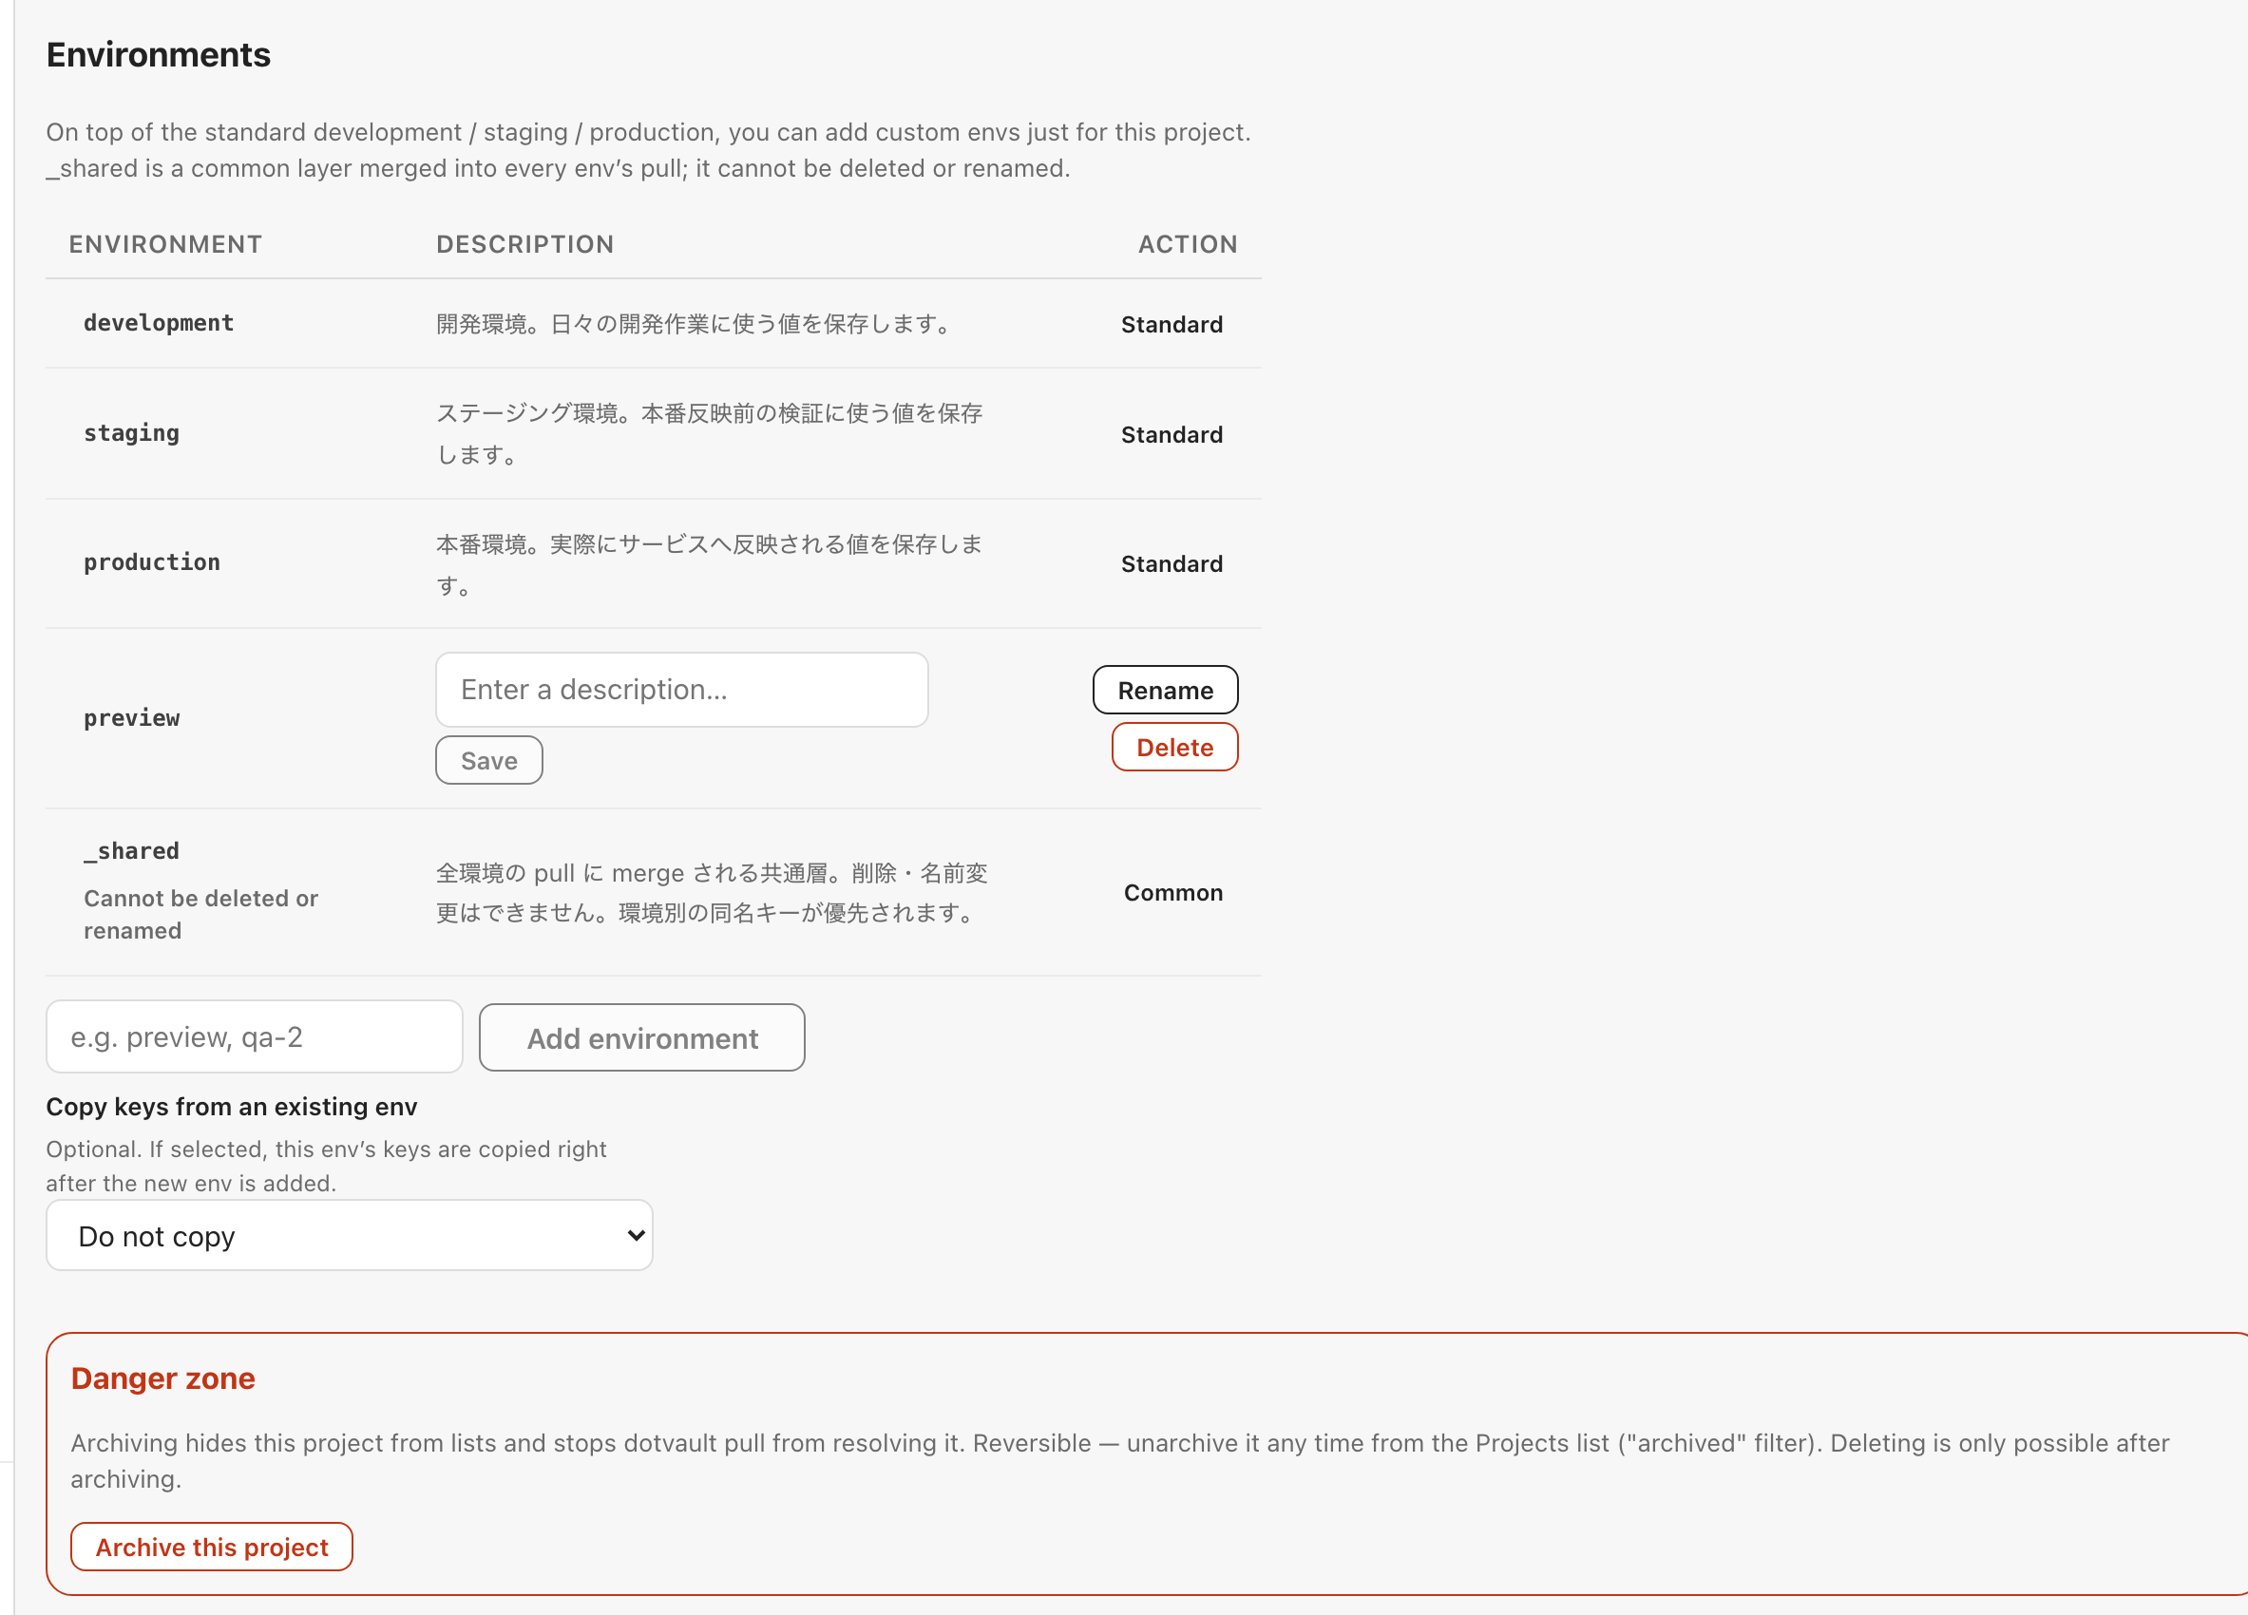Screen dimensions: 2248x1615
Task: Click the Copy keys from an existing env label
Action: coord(232,1106)
